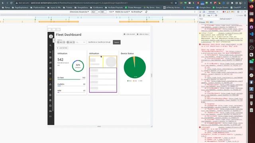The height and width of the screenshot is (143, 255).
Task: Click the browser reload button
Action: coord(11,3)
